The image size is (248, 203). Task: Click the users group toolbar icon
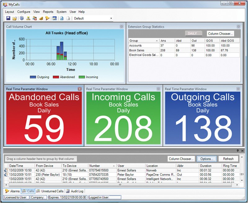[35, 19]
